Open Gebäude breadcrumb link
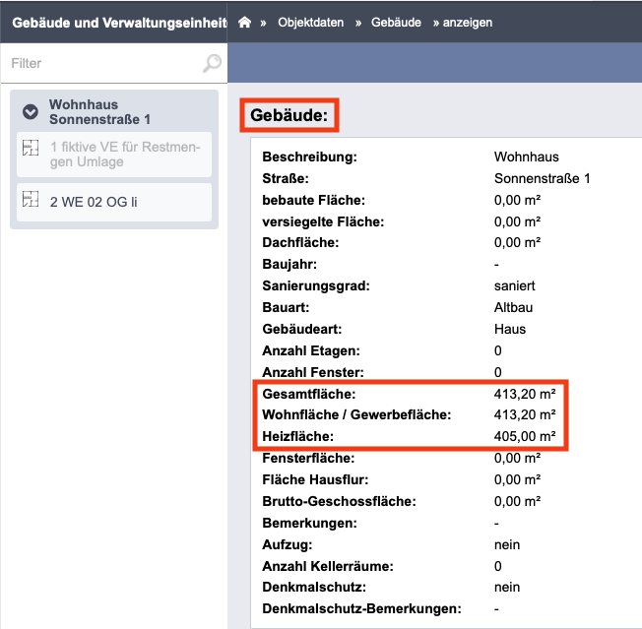The height and width of the screenshot is (629, 642). pos(396,23)
